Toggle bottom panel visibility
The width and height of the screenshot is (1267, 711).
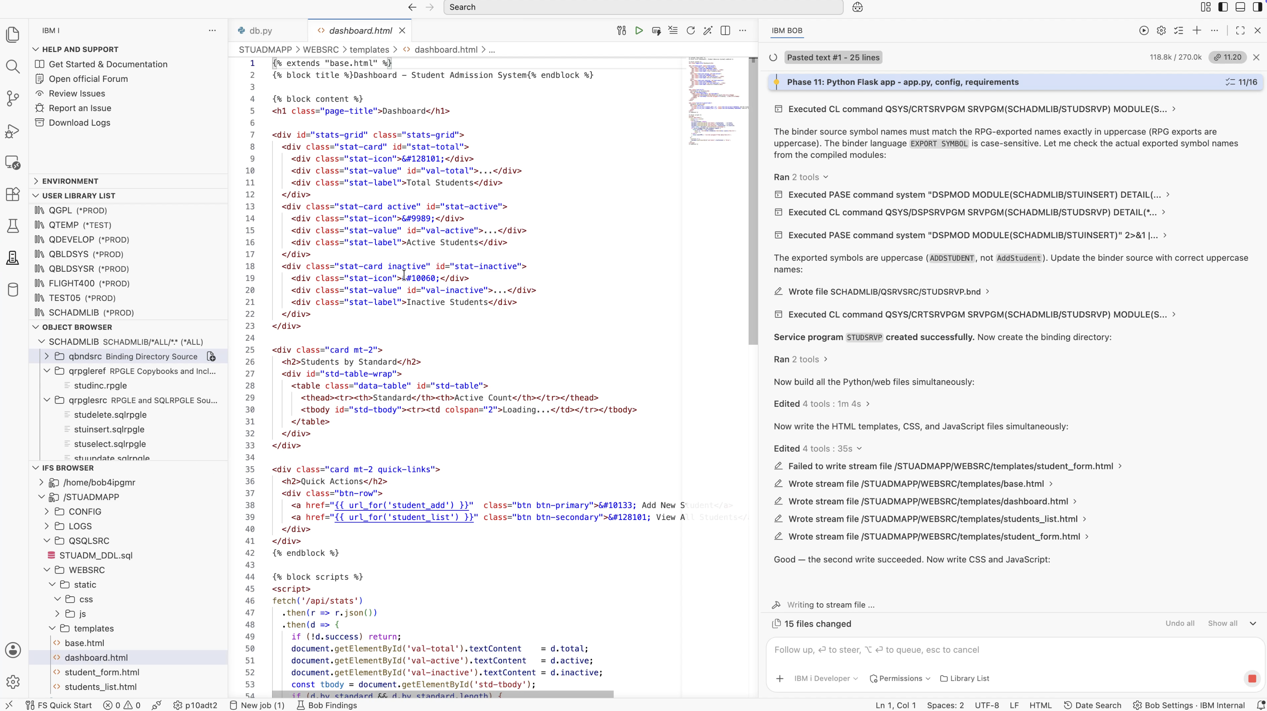1240,7
